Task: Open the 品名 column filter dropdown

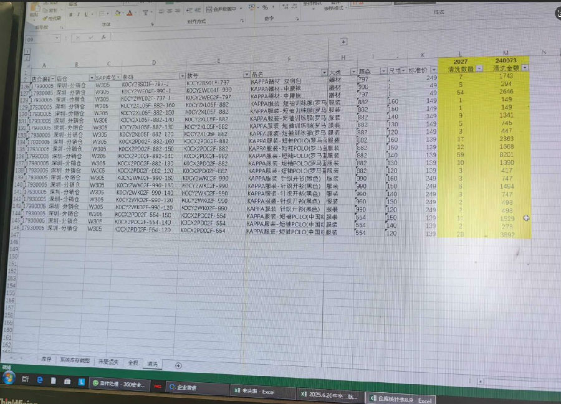Action: click(324, 72)
